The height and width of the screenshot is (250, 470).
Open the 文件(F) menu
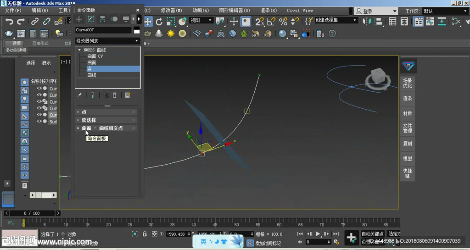coord(13,11)
